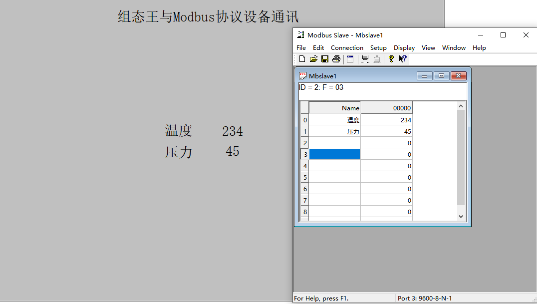This screenshot has width=537, height=304.
Task: Click the 压力 value 45 in KingView window
Action: [x=232, y=151]
